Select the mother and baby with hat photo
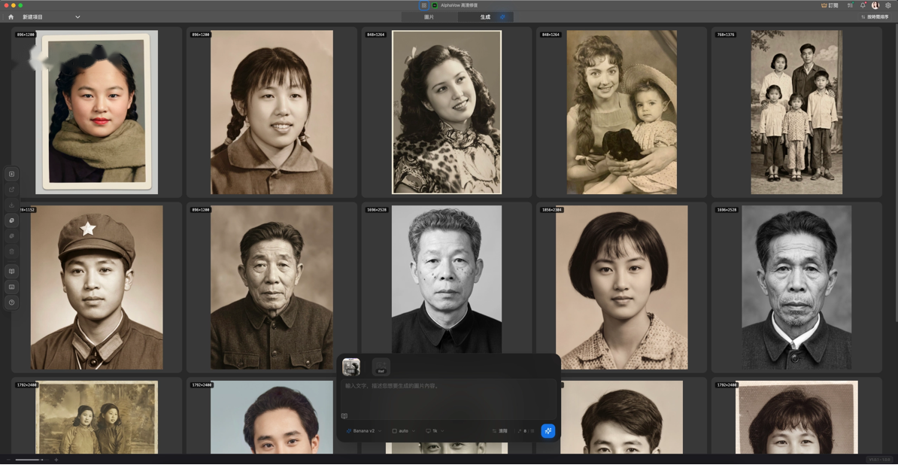Viewport: 898px width, 465px height. tap(622, 112)
